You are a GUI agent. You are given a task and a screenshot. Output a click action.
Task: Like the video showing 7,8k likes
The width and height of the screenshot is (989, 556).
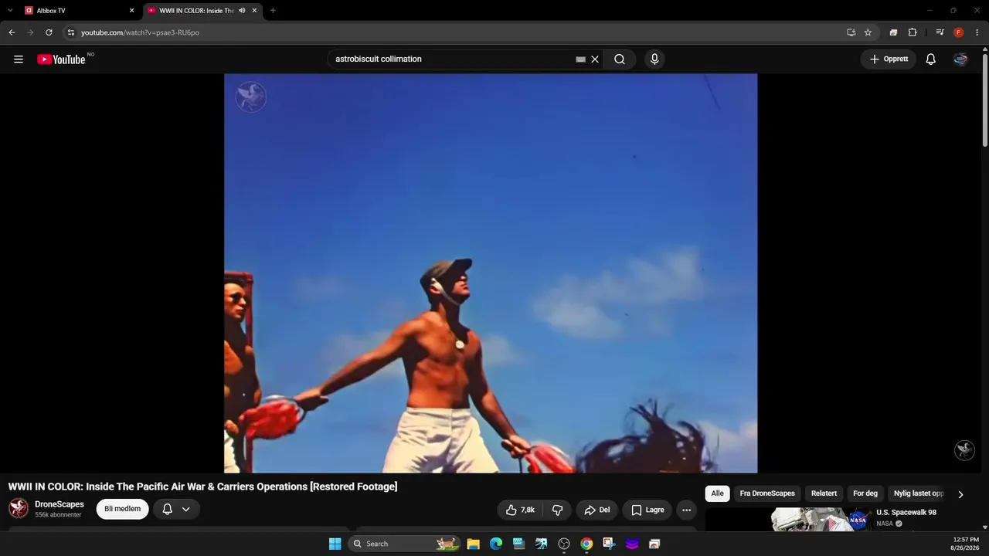click(520, 510)
